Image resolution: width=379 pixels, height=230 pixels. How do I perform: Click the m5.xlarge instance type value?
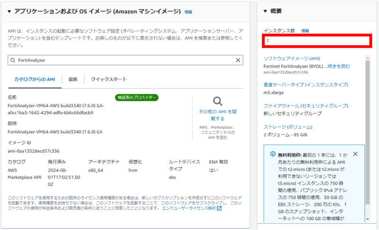click(x=274, y=92)
